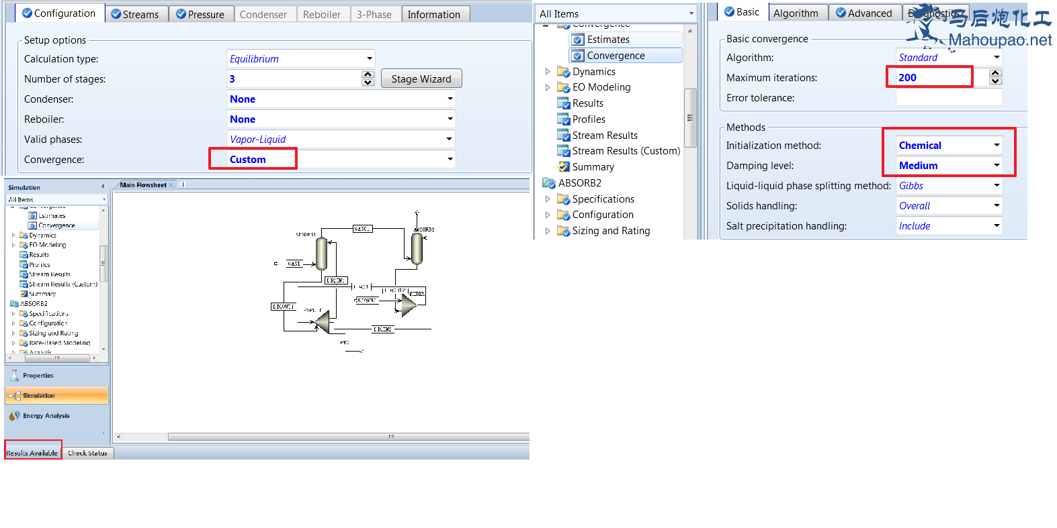The width and height of the screenshot is (1057, 528).
Task: Click the Sizing and Rating folder icon in large tree
Action: click(563, 231)
